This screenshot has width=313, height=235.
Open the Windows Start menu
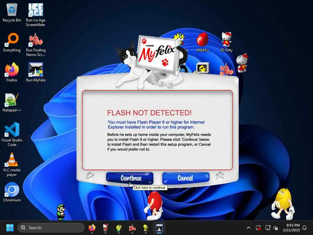(10, 228)
